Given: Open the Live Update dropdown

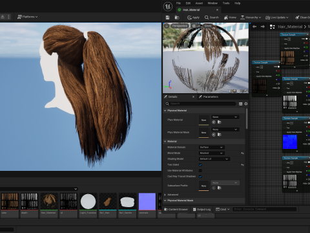Looking at the screenshot, I should tap(277, 17).
